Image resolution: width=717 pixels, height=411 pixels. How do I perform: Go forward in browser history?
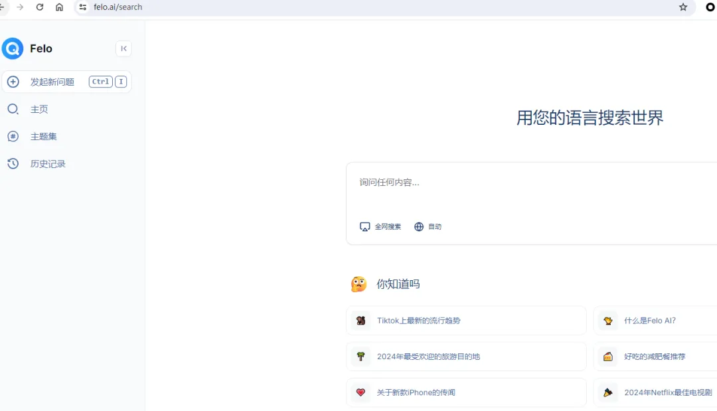click(20, 7)
